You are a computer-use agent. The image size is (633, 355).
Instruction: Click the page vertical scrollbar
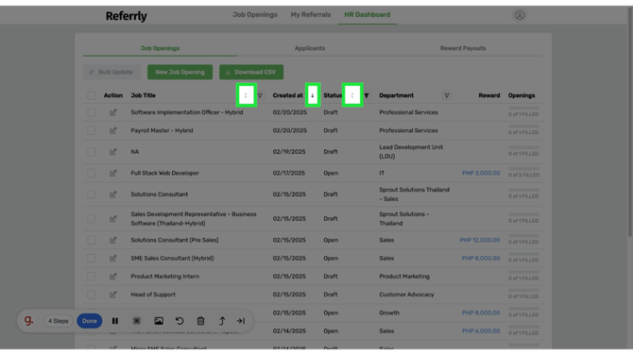click(630, 121)
